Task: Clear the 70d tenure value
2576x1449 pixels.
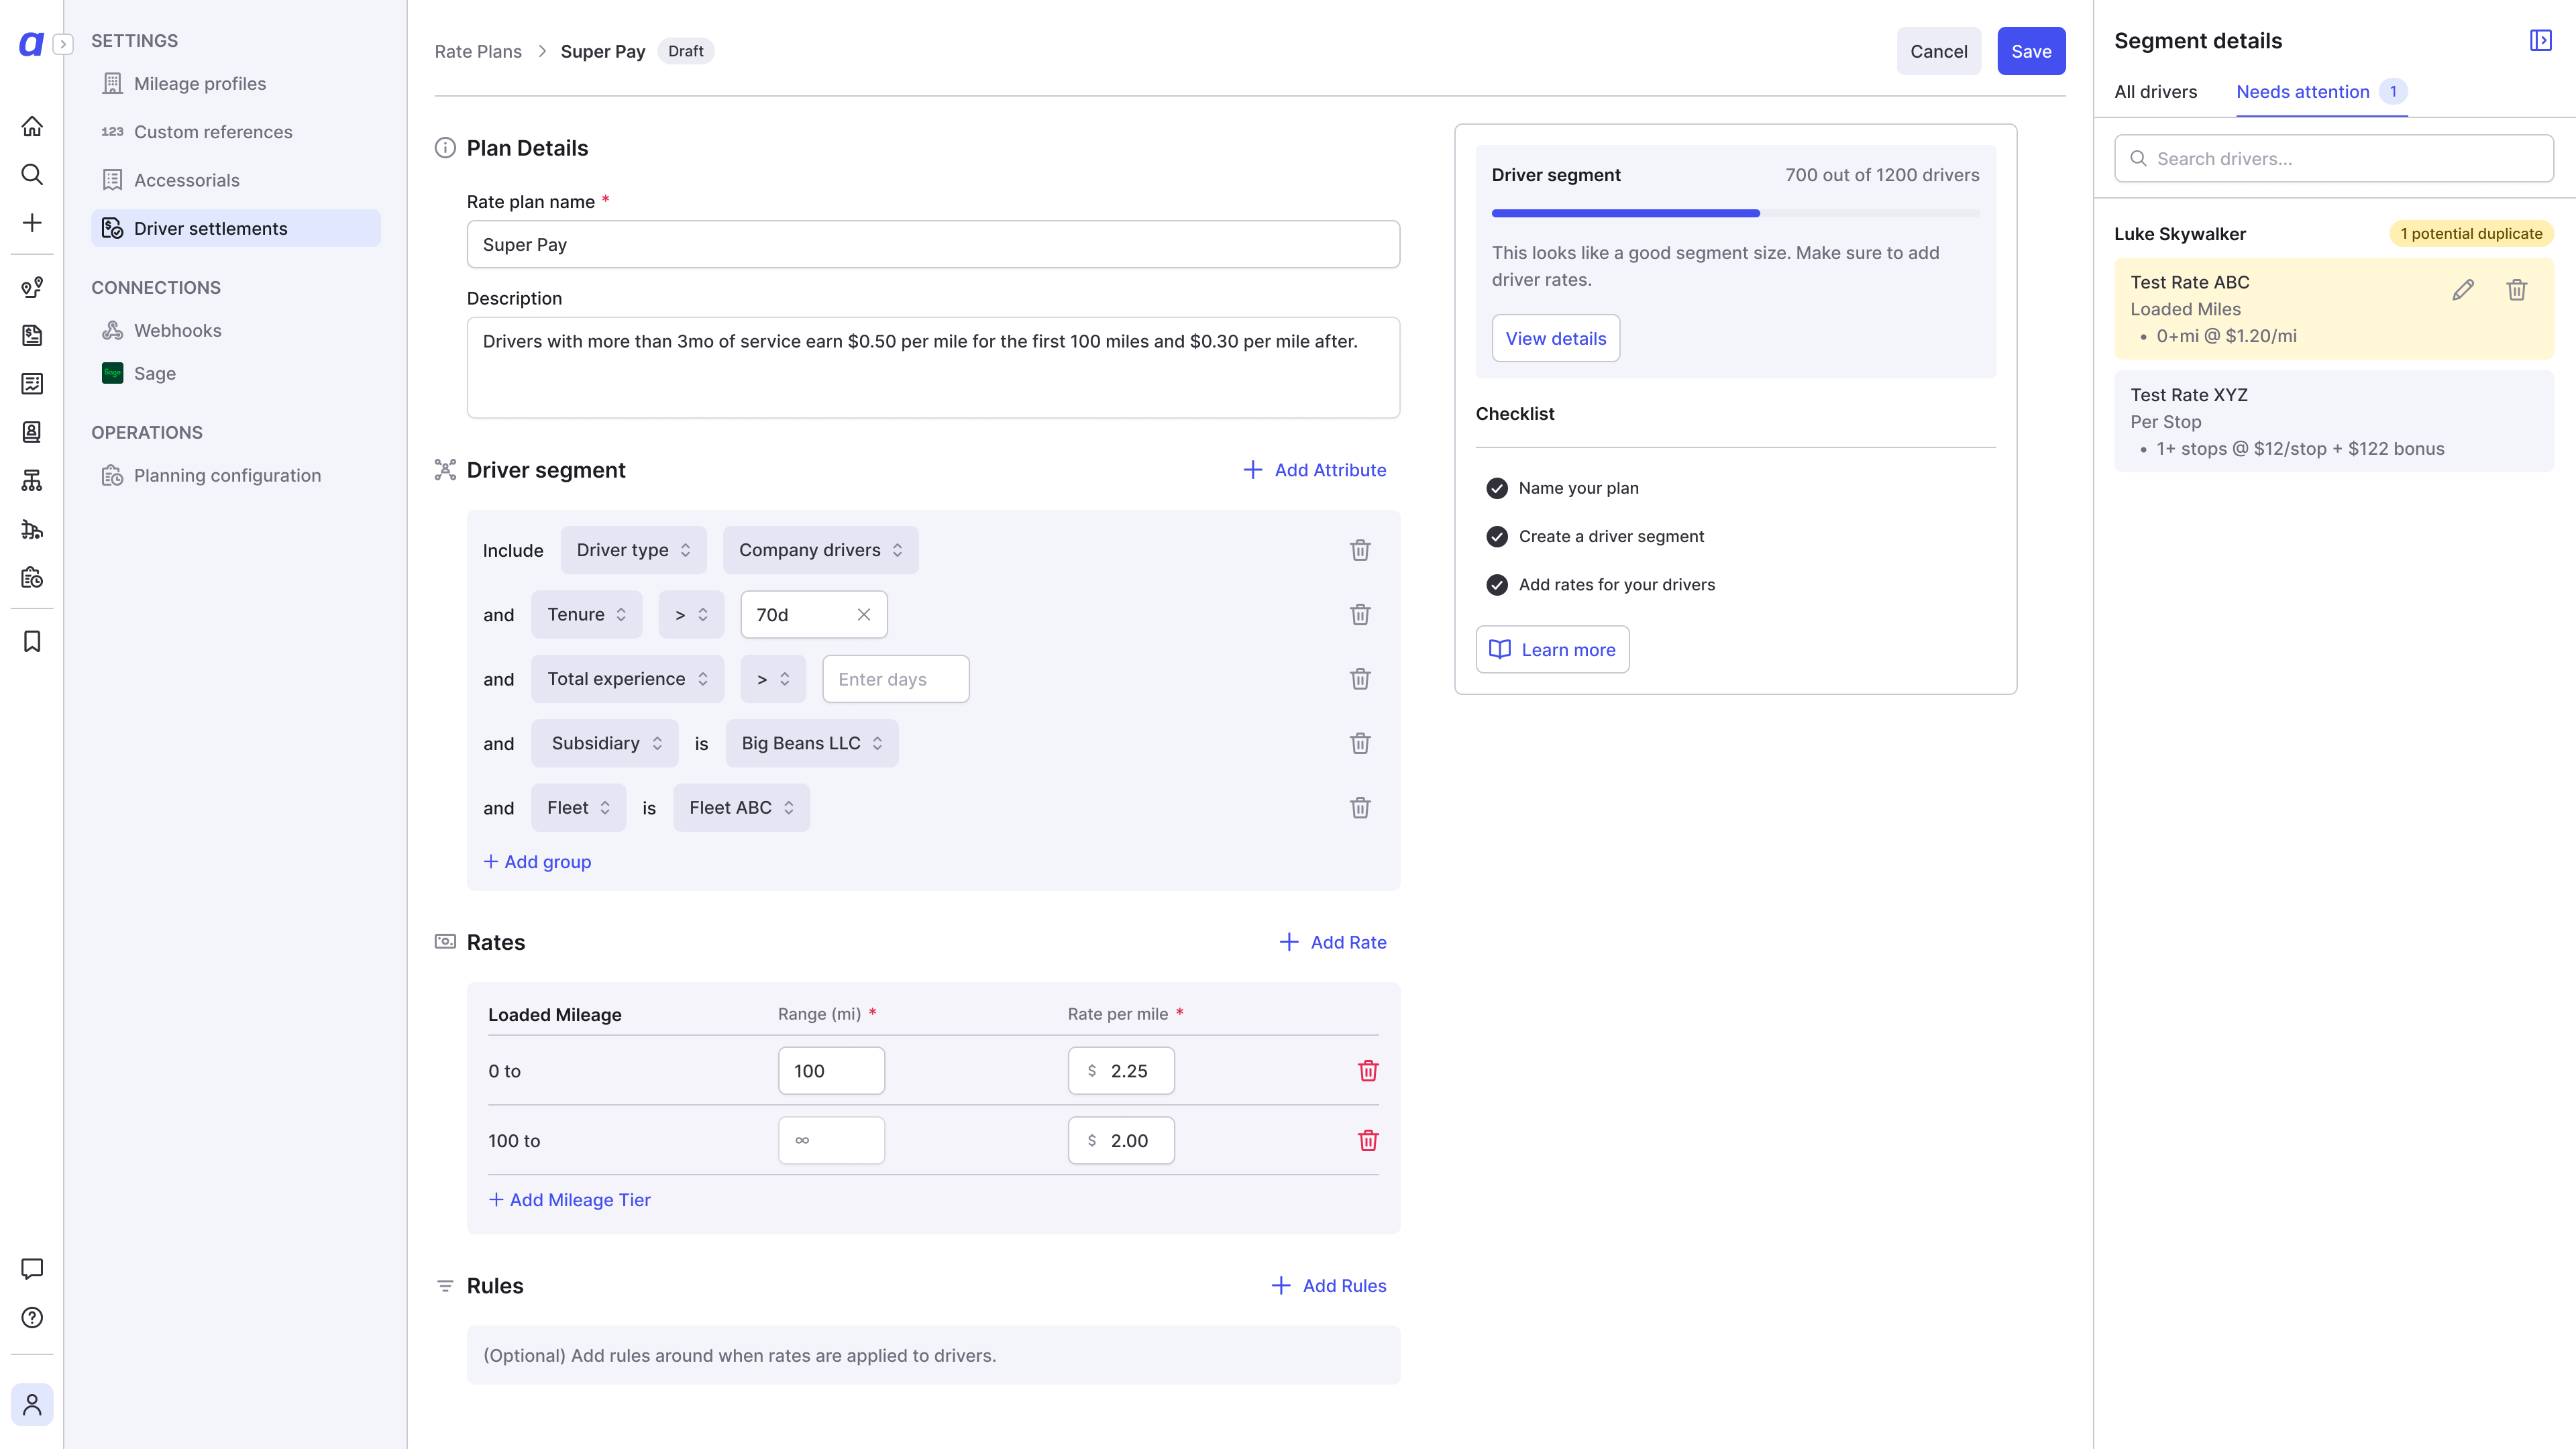Action: click(864, 614)
